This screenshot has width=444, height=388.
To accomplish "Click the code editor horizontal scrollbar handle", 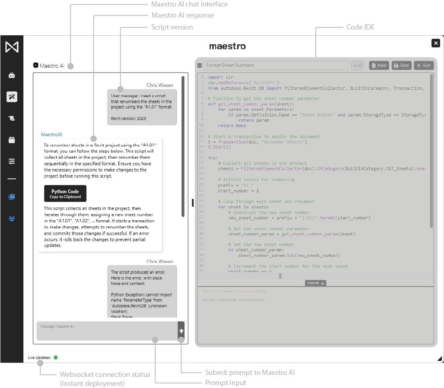I will 280,276.
